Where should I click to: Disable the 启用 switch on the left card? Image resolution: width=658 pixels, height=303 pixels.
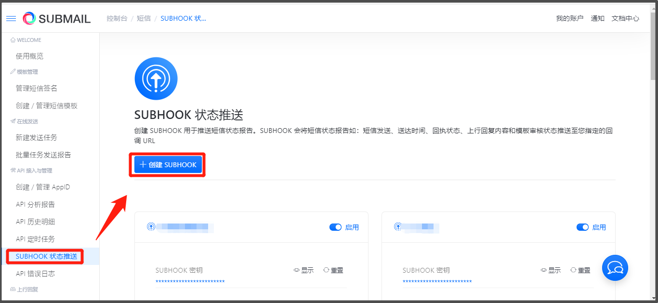pyautogui.click(x=336, y=227)
